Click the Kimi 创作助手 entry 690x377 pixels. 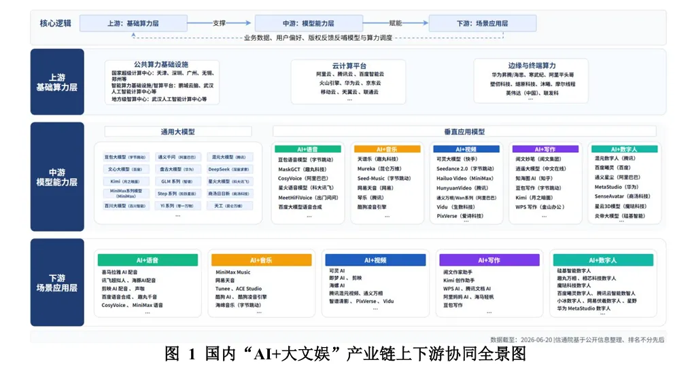click(459, 281)
